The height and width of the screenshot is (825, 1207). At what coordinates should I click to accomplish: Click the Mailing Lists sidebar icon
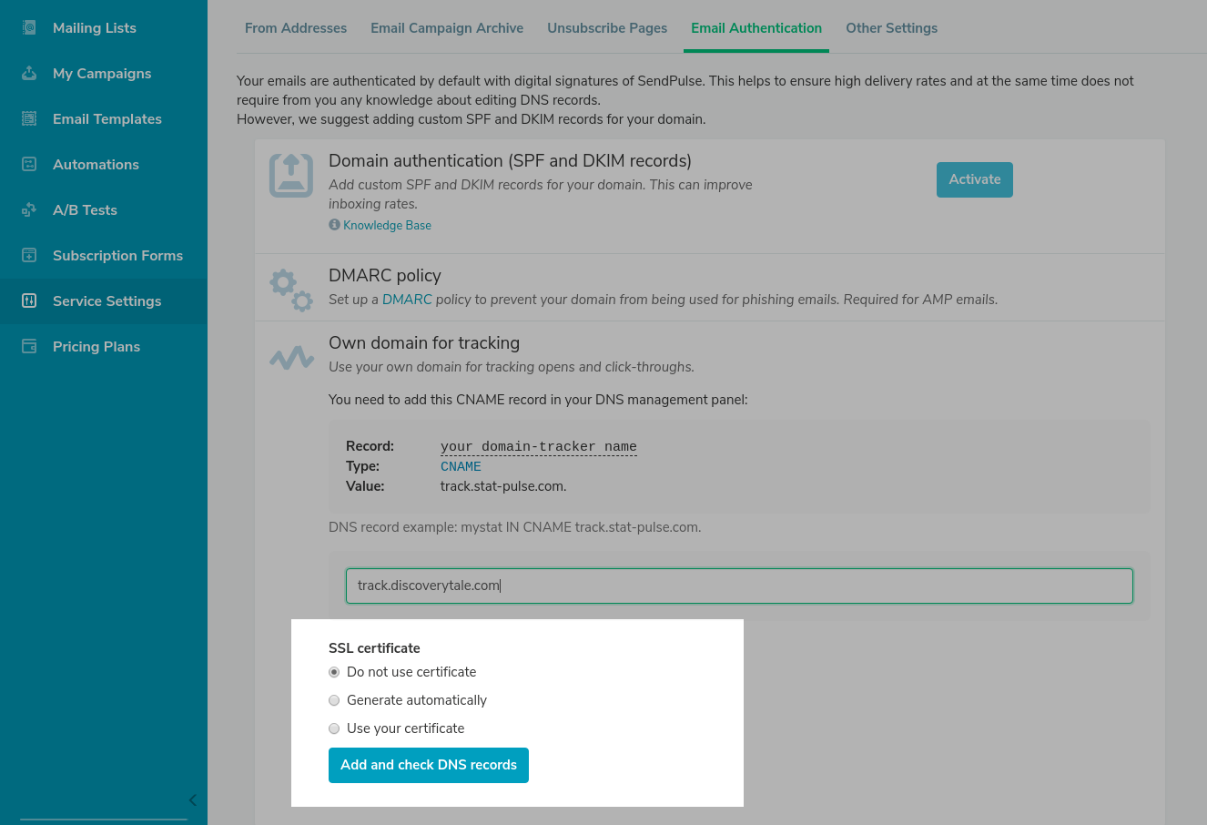(29, 27)
